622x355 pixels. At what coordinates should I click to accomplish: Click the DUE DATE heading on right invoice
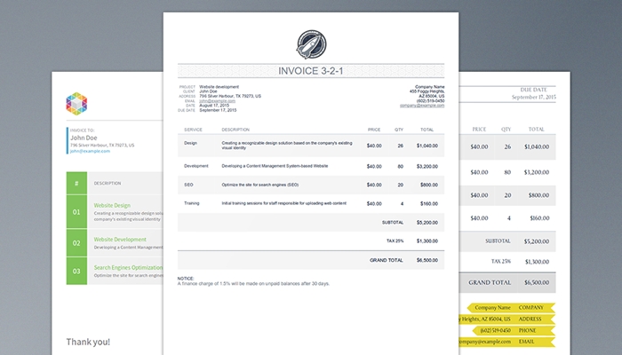click(x=538, y=90)
